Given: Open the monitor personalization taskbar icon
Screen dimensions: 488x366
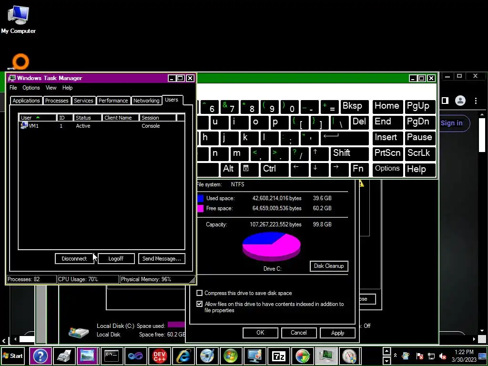Looking at the screenshot, I should pos(254,356).
